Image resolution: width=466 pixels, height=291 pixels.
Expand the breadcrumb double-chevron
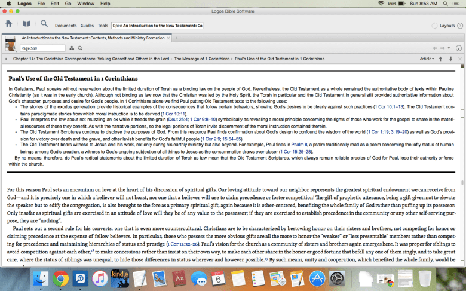click(x=6, y=59)
